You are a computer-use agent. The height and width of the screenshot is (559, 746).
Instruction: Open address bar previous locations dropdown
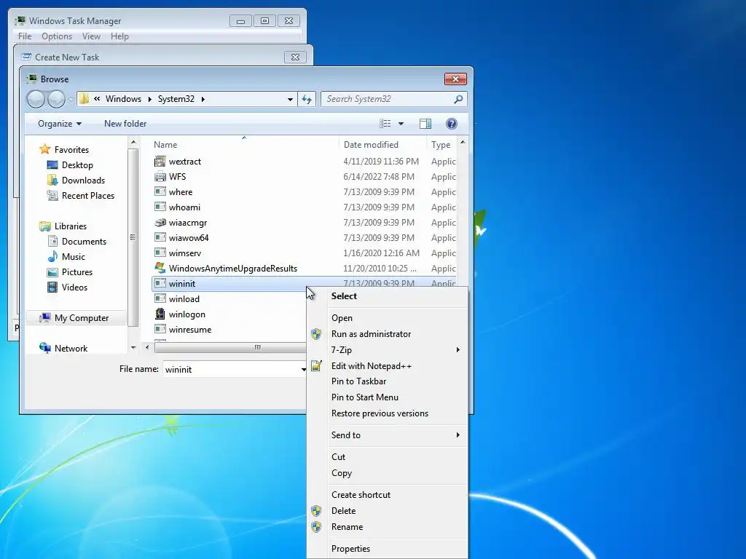[x=290, y=99]
